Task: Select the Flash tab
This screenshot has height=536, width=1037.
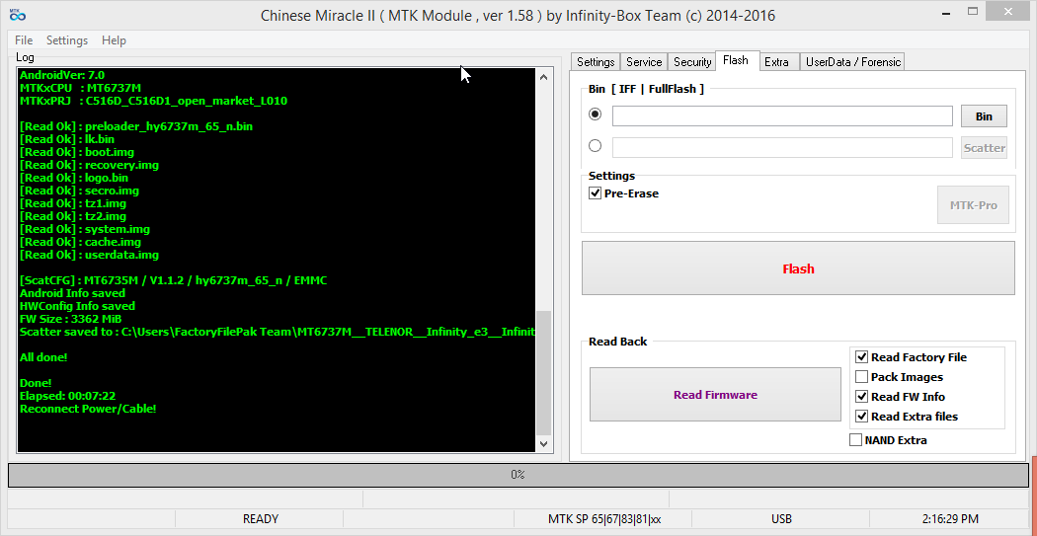Action: point(736,60)
